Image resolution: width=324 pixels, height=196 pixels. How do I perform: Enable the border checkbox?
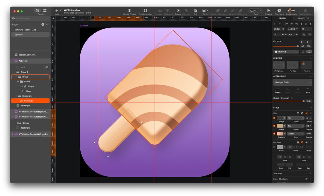[274, 147]
